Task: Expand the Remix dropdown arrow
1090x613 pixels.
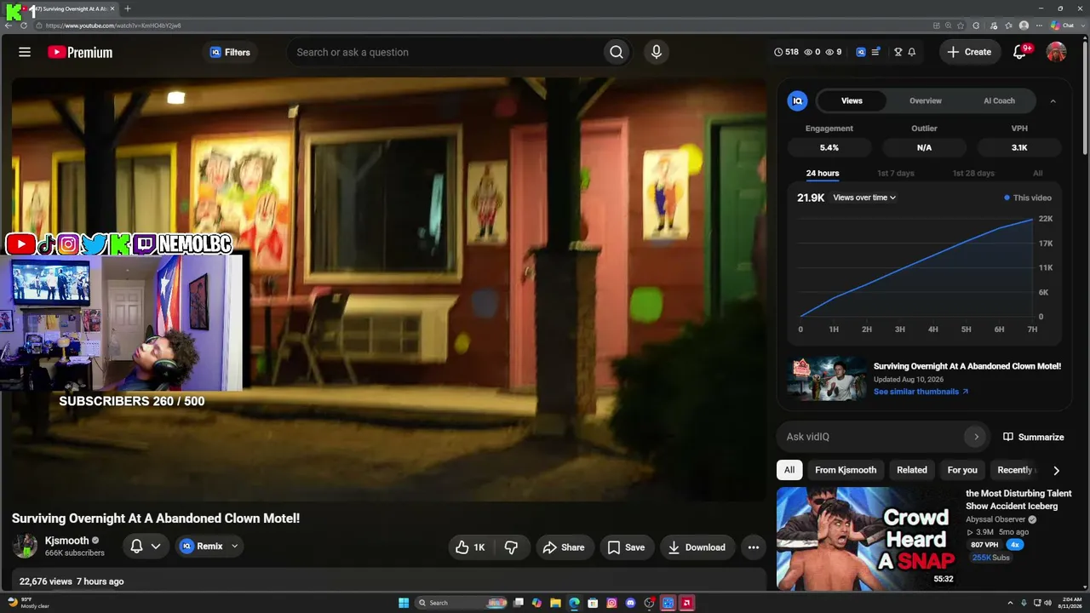Action: (234, 547)
